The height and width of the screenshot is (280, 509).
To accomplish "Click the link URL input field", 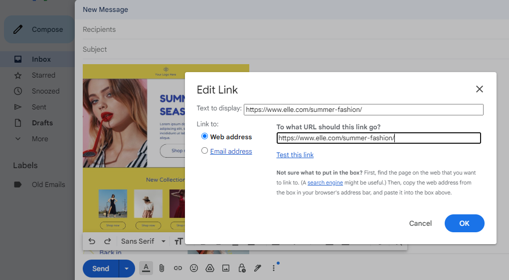I will 378,138.
